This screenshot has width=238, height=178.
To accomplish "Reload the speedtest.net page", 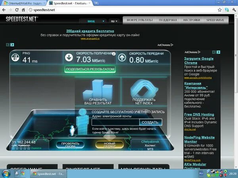I will click(17, 10).
